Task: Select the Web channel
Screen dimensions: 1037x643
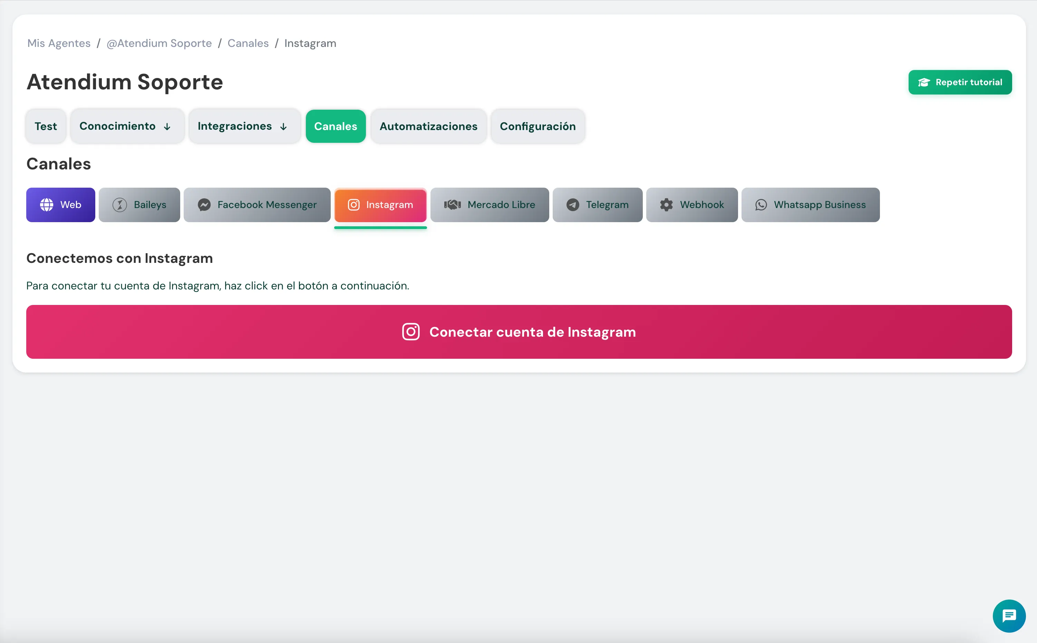Action: (x=60, y=205)
